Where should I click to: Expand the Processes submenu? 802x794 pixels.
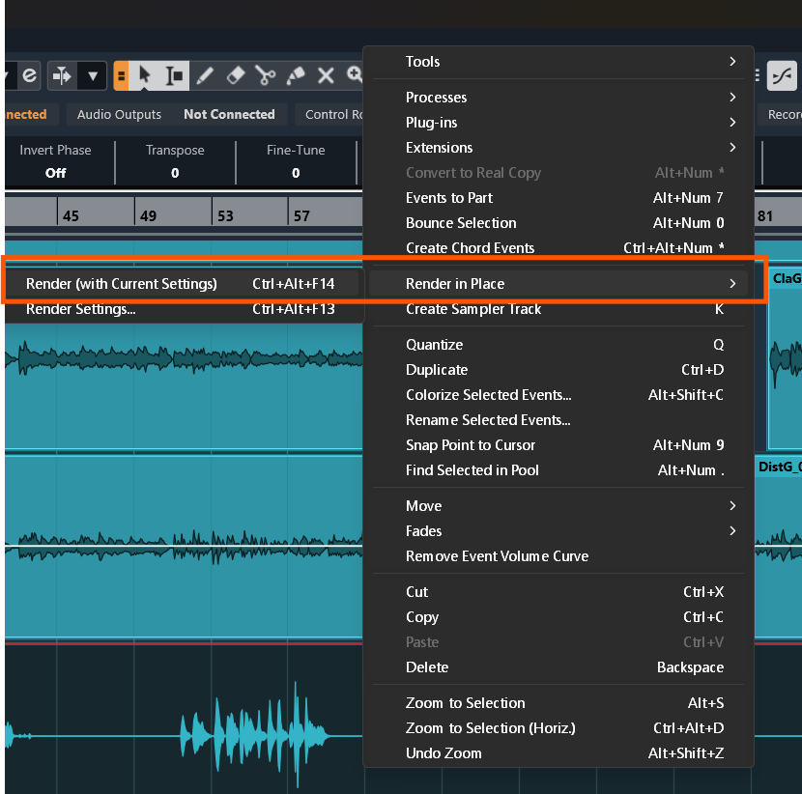(559, 98)
